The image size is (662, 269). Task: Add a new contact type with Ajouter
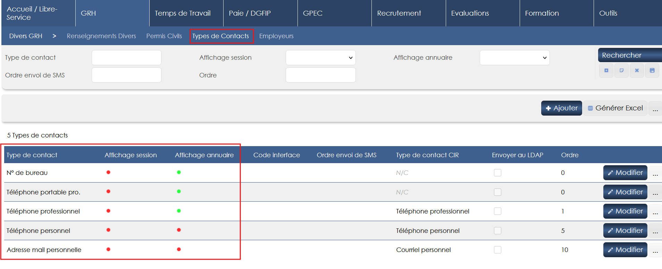click(561, 108)
